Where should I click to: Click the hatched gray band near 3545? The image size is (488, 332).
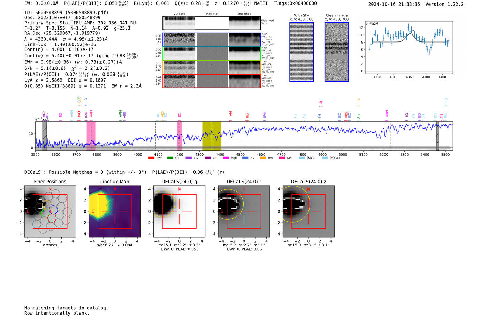point(45,136)
